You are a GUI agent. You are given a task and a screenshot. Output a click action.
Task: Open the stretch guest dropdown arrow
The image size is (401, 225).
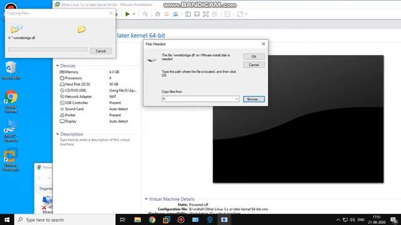click(x=246, y=14)
